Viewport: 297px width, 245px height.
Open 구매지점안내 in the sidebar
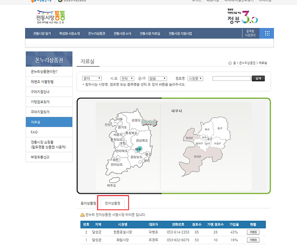click(49, 92)
